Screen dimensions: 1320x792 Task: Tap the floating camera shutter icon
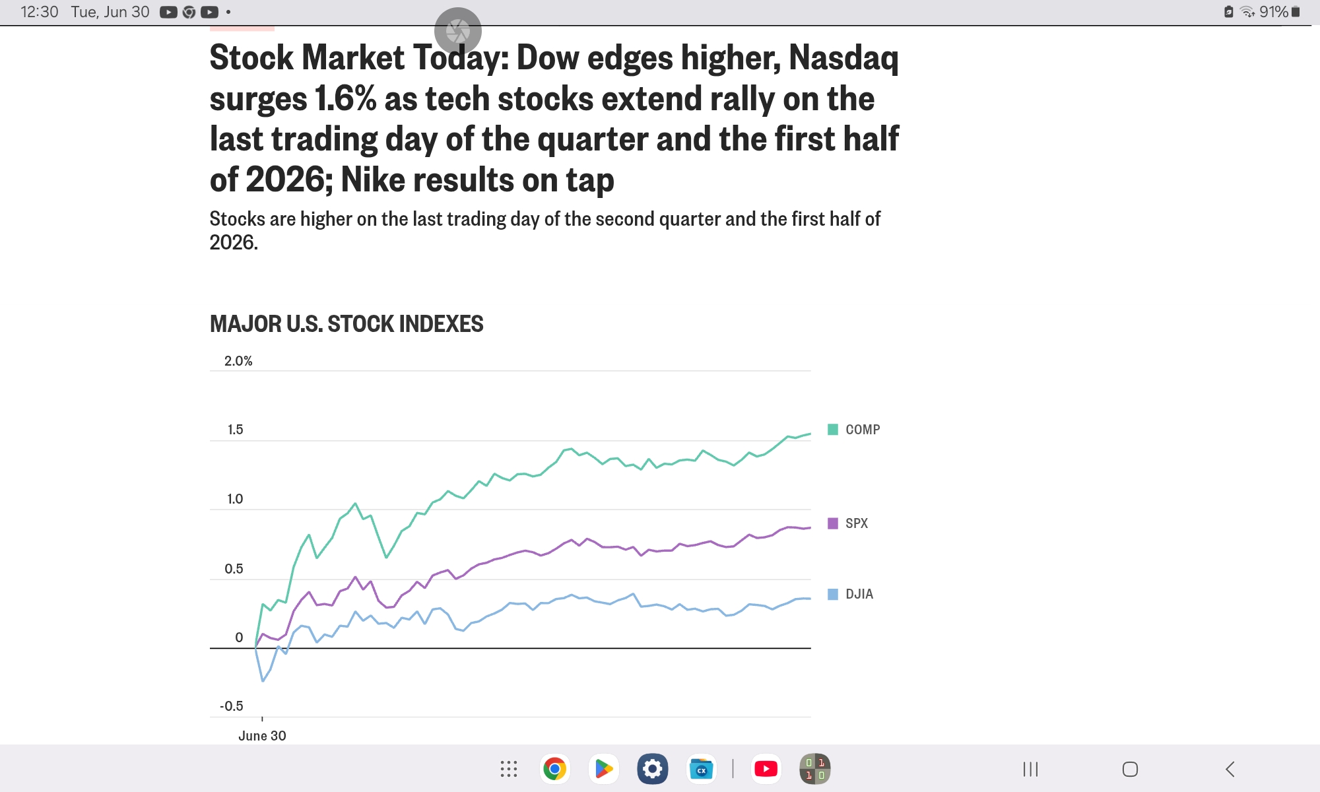[458, 30]
